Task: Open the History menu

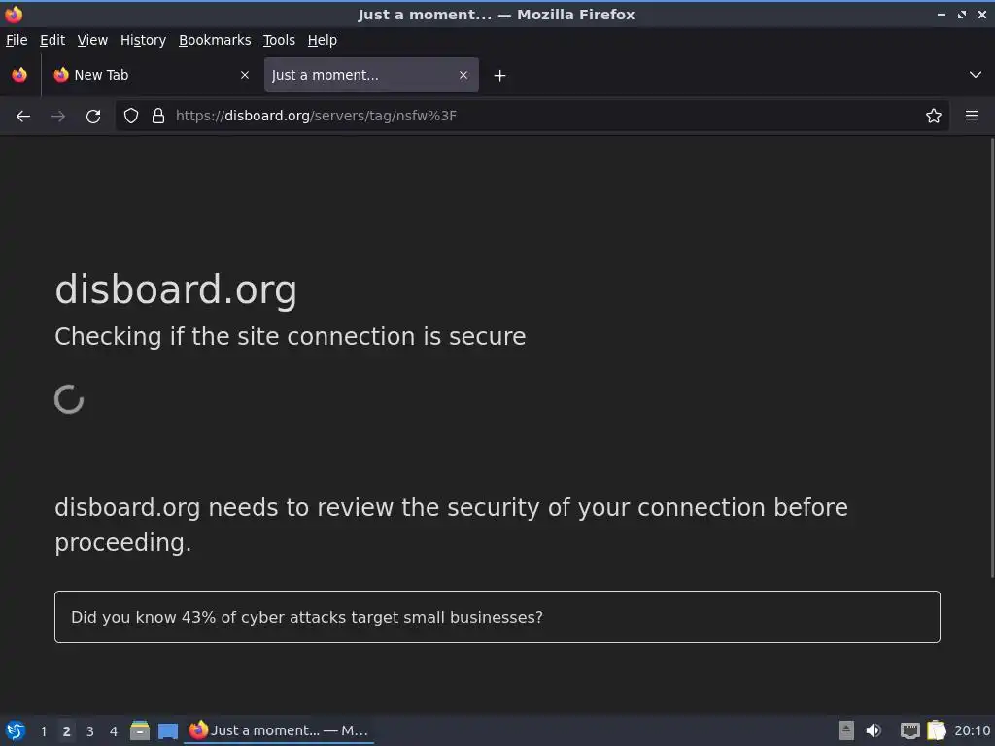Action: point(144,40)
